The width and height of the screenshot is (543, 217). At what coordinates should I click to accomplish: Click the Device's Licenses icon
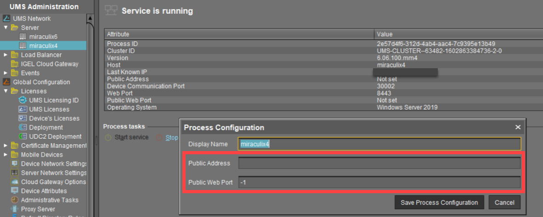pyautogui.click(x=23, y=118)
